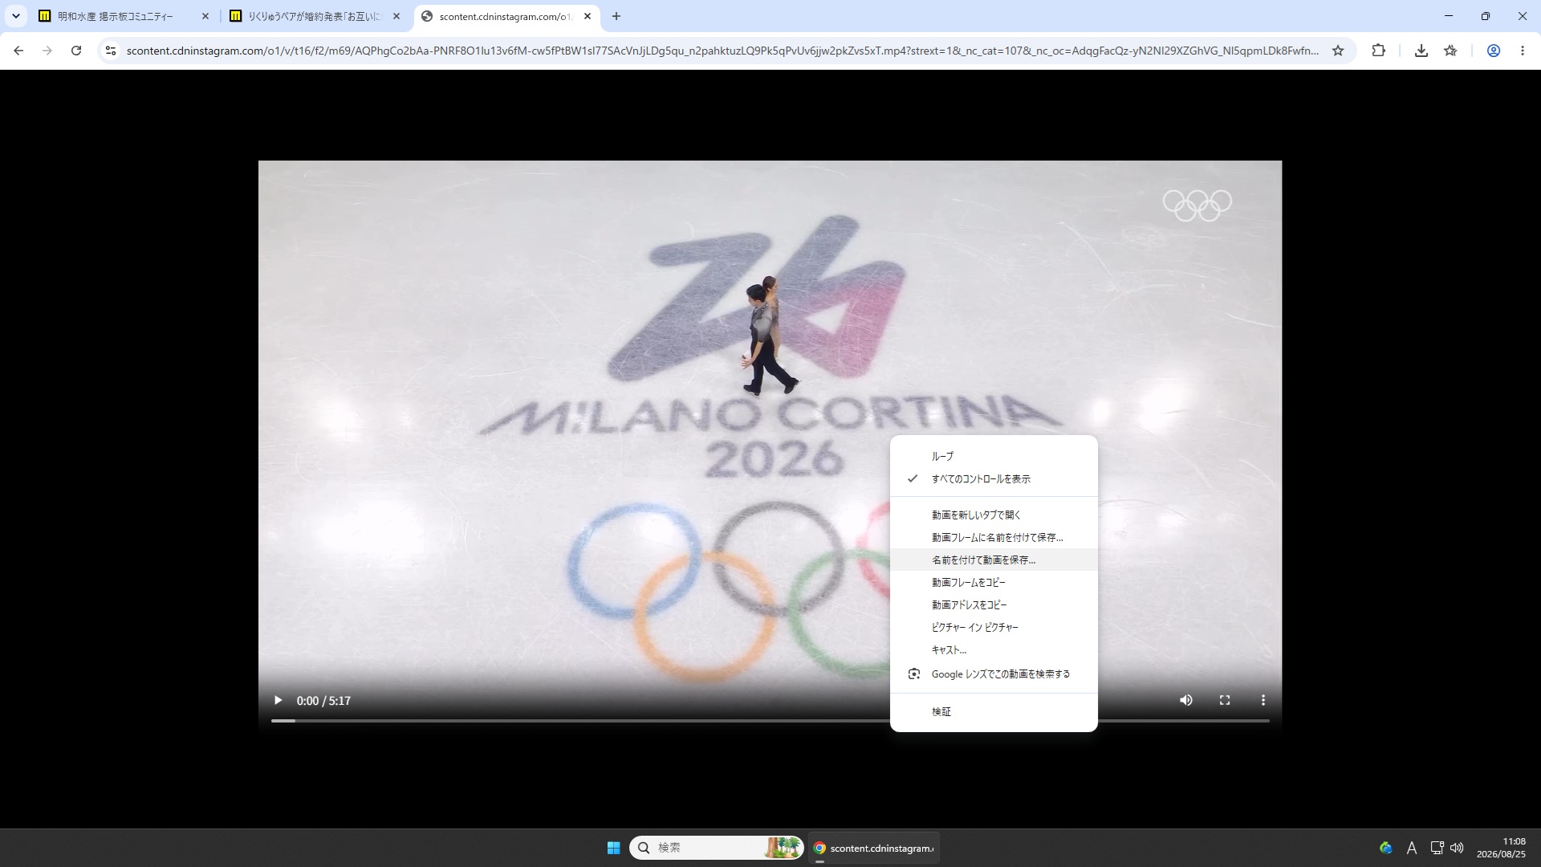The image size is (1541, 867).
Task: Minimize the Chrome window
Action: tap(1449, 16)
